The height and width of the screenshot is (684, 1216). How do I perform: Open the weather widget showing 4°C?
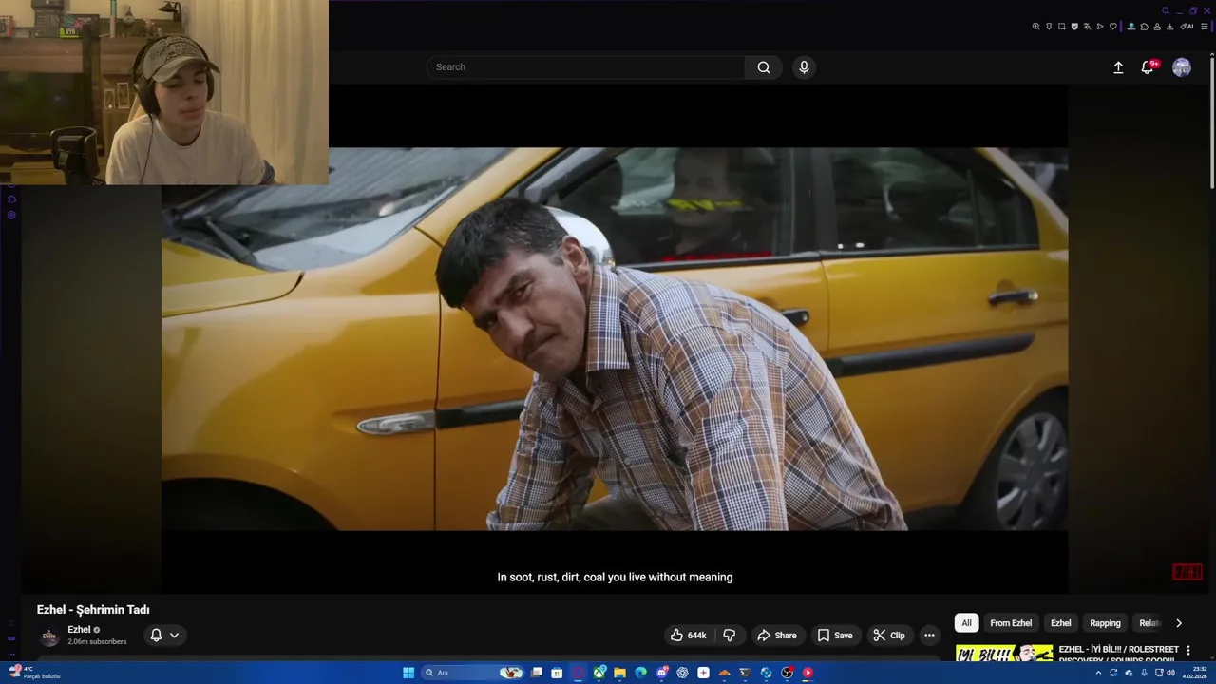tap(33, 673)
